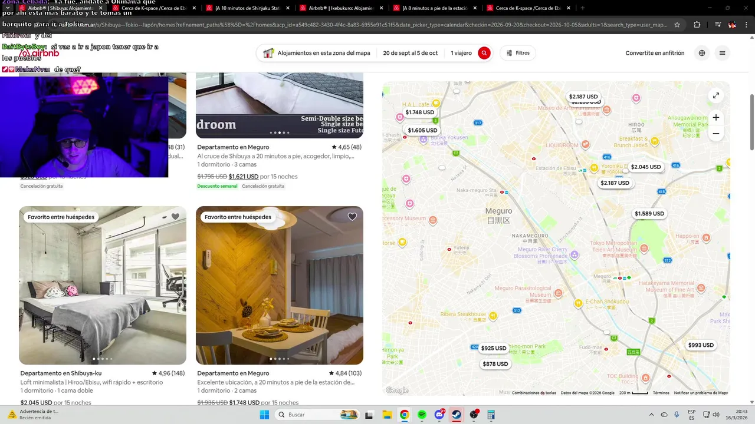Open Términos map link
Image resolution: width=755 pixels, height=424 pixels.
click(x=661, y=393)
